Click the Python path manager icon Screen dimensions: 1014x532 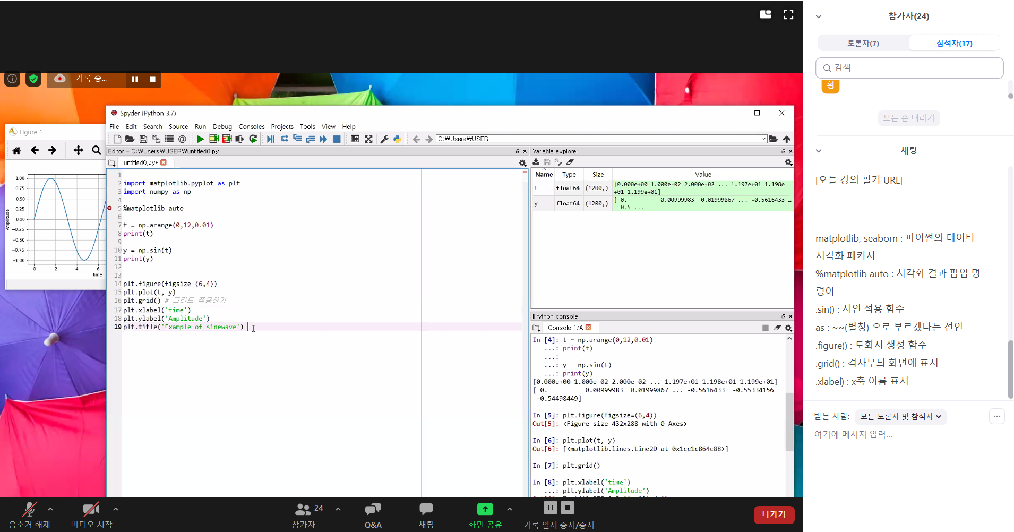click(x=397, y=139)
